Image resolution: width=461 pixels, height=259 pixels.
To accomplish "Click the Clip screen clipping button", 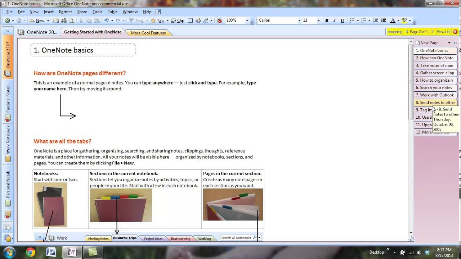I will pyautogui.click(x=177, y=21).
